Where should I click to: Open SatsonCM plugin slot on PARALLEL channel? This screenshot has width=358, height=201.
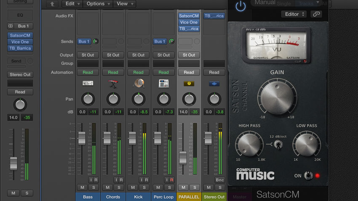pos(189,16)
